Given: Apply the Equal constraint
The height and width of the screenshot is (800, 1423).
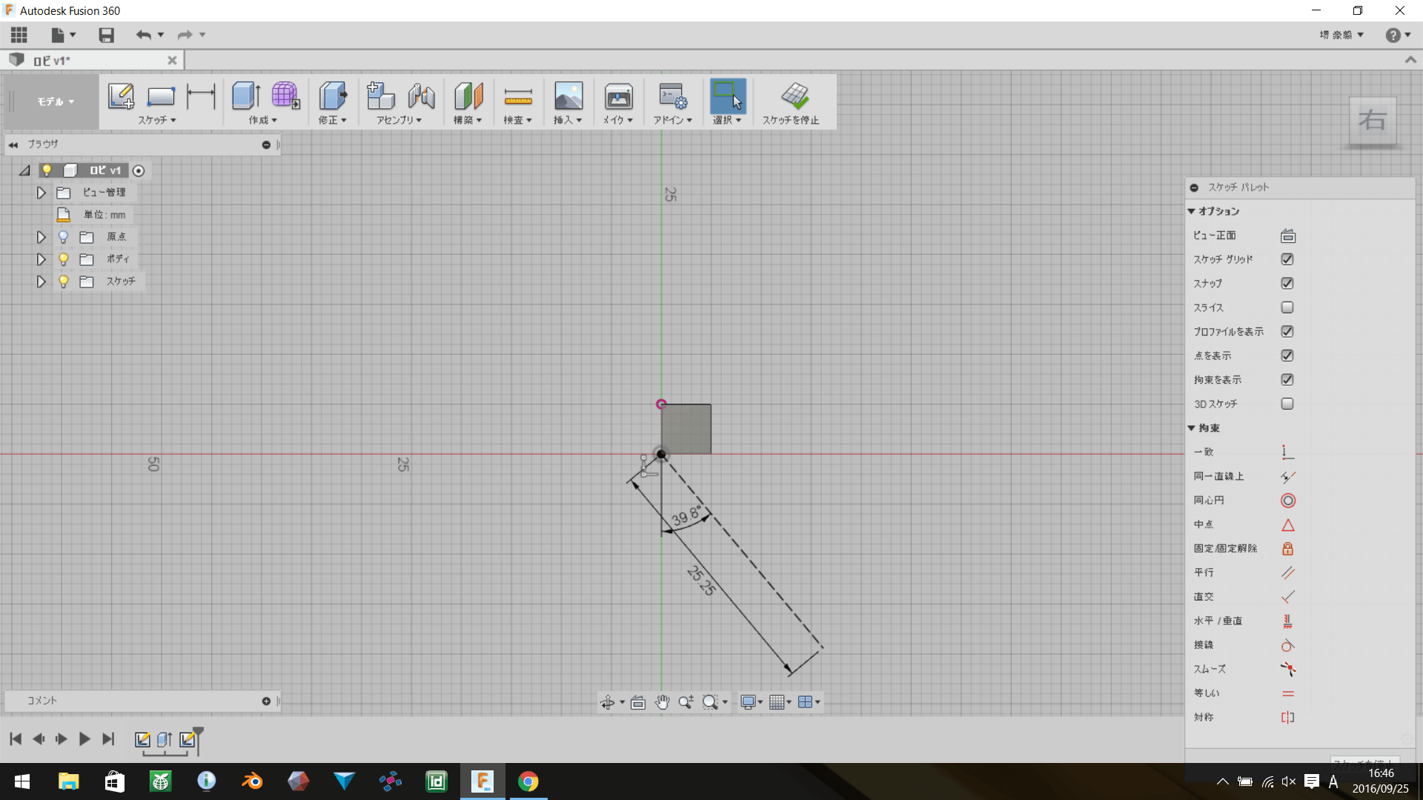Looking at the screenshot, I should click(x=1288, y=693).
